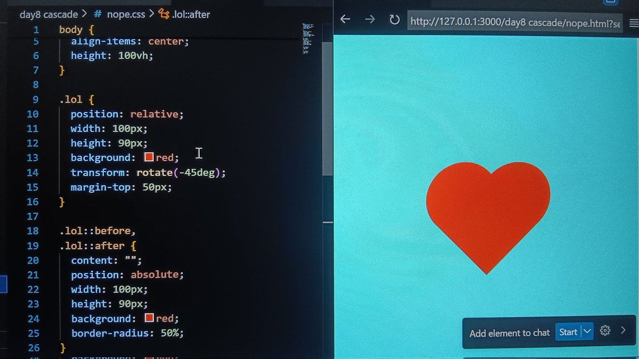Click Start in Add element to chat
This screenshot has width=639, height=359.
[x=568, y=332]
